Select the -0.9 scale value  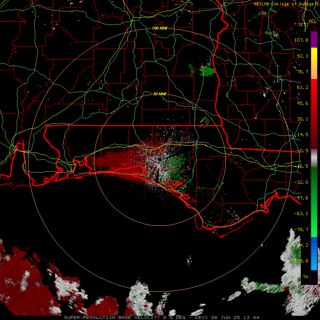[303, 151]
